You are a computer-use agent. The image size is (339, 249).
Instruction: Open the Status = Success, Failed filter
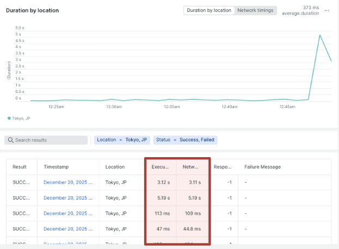185,140
